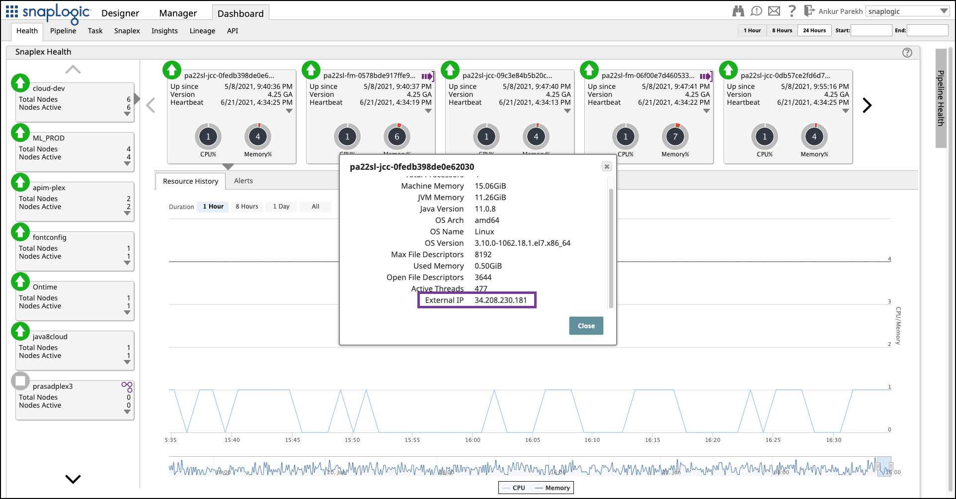Expand the cloud-dev node details chevron
Screen dimensions: 956x499
[x=128, y=115]
